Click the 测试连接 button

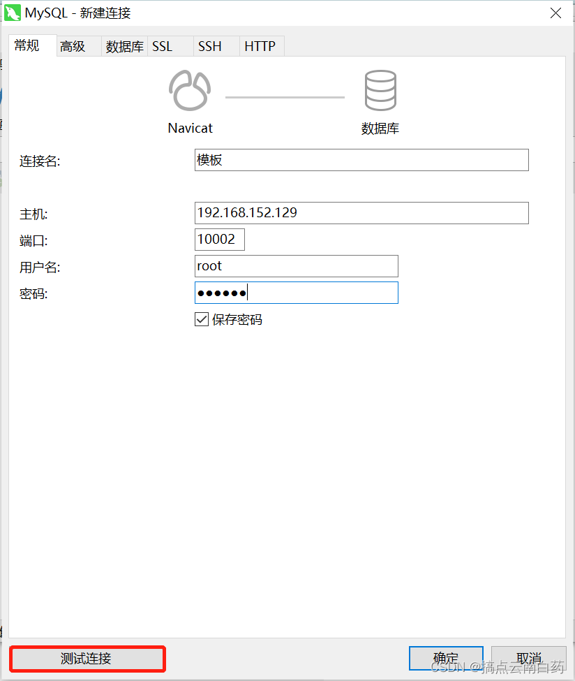[x=87, y=659]
